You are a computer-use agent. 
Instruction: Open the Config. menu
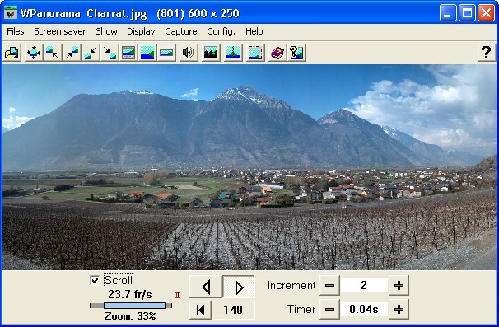221,31
